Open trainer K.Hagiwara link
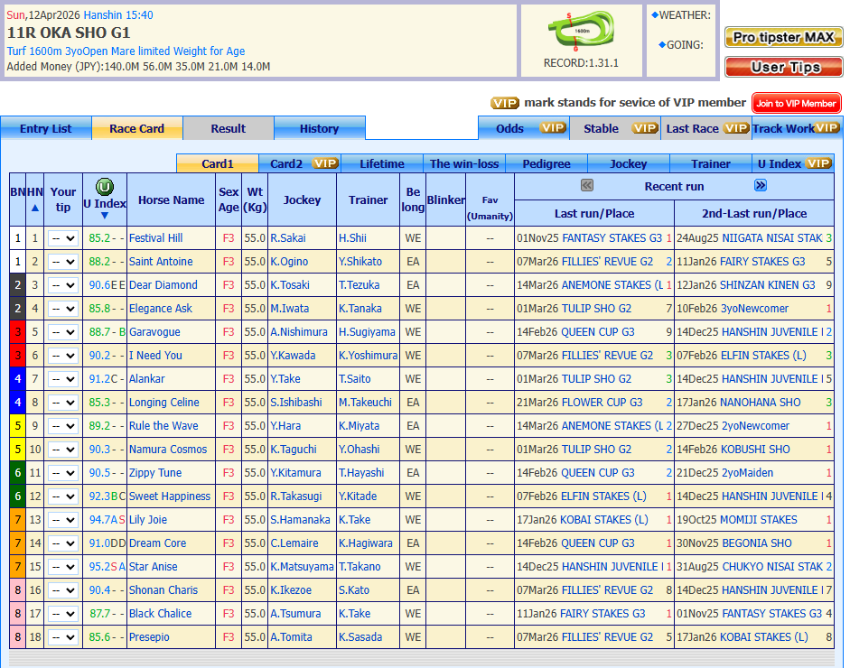Screen dimensions: 850x668 pyautogui.click(x=365, y=543)
